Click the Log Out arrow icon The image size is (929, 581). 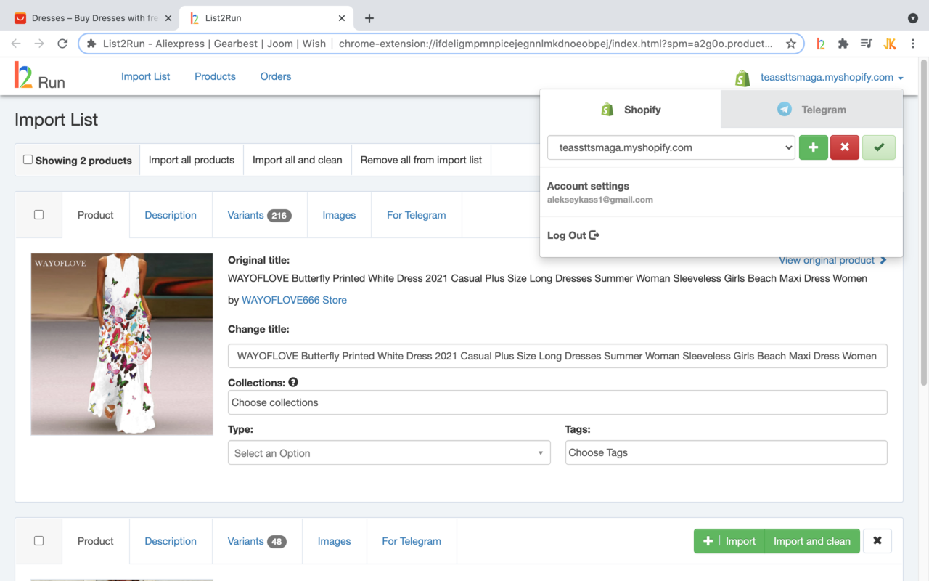594,235
